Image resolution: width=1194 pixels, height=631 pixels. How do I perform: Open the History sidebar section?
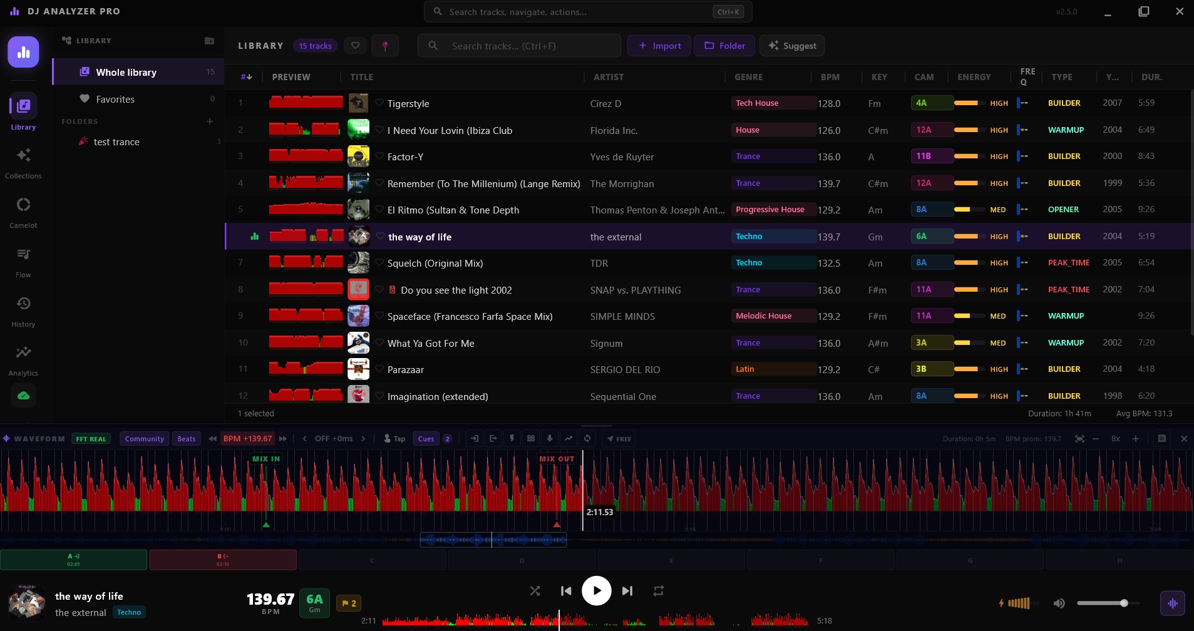click(x=23, y=311)
